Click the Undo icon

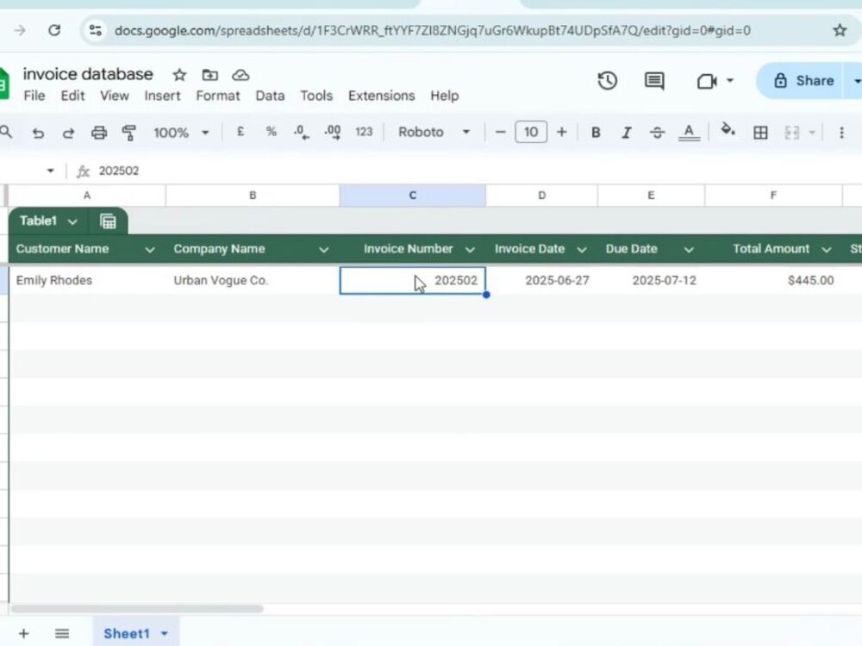click(x=38, y=133)
